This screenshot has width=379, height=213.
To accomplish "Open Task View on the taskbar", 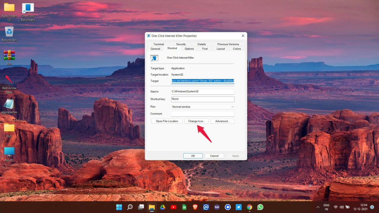I will point(141,207).
